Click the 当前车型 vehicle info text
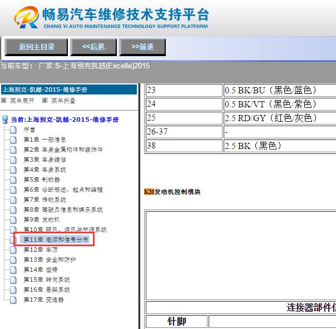The width and height of the screenshot is (336, 329). tap(75, 66)
